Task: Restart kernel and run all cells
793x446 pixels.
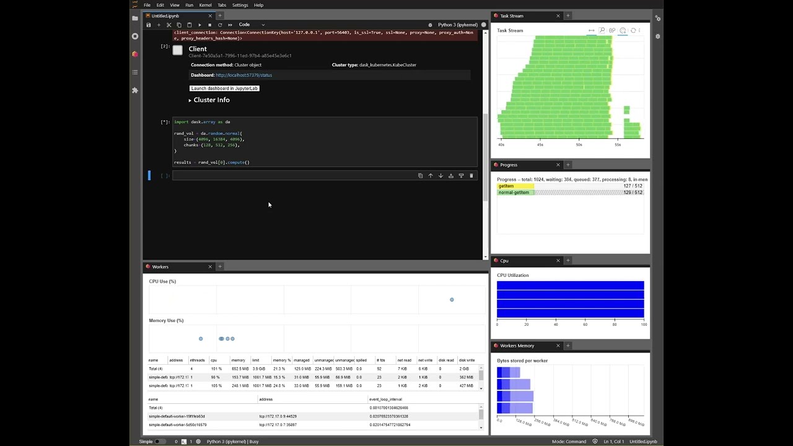Action: (x=230, y=25)
